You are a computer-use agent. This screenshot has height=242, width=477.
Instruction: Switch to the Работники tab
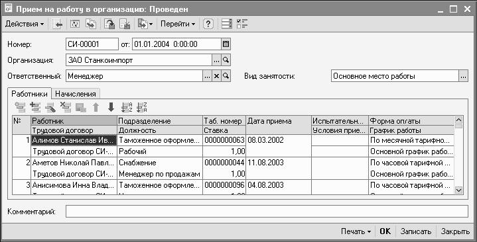coord(29,94)
